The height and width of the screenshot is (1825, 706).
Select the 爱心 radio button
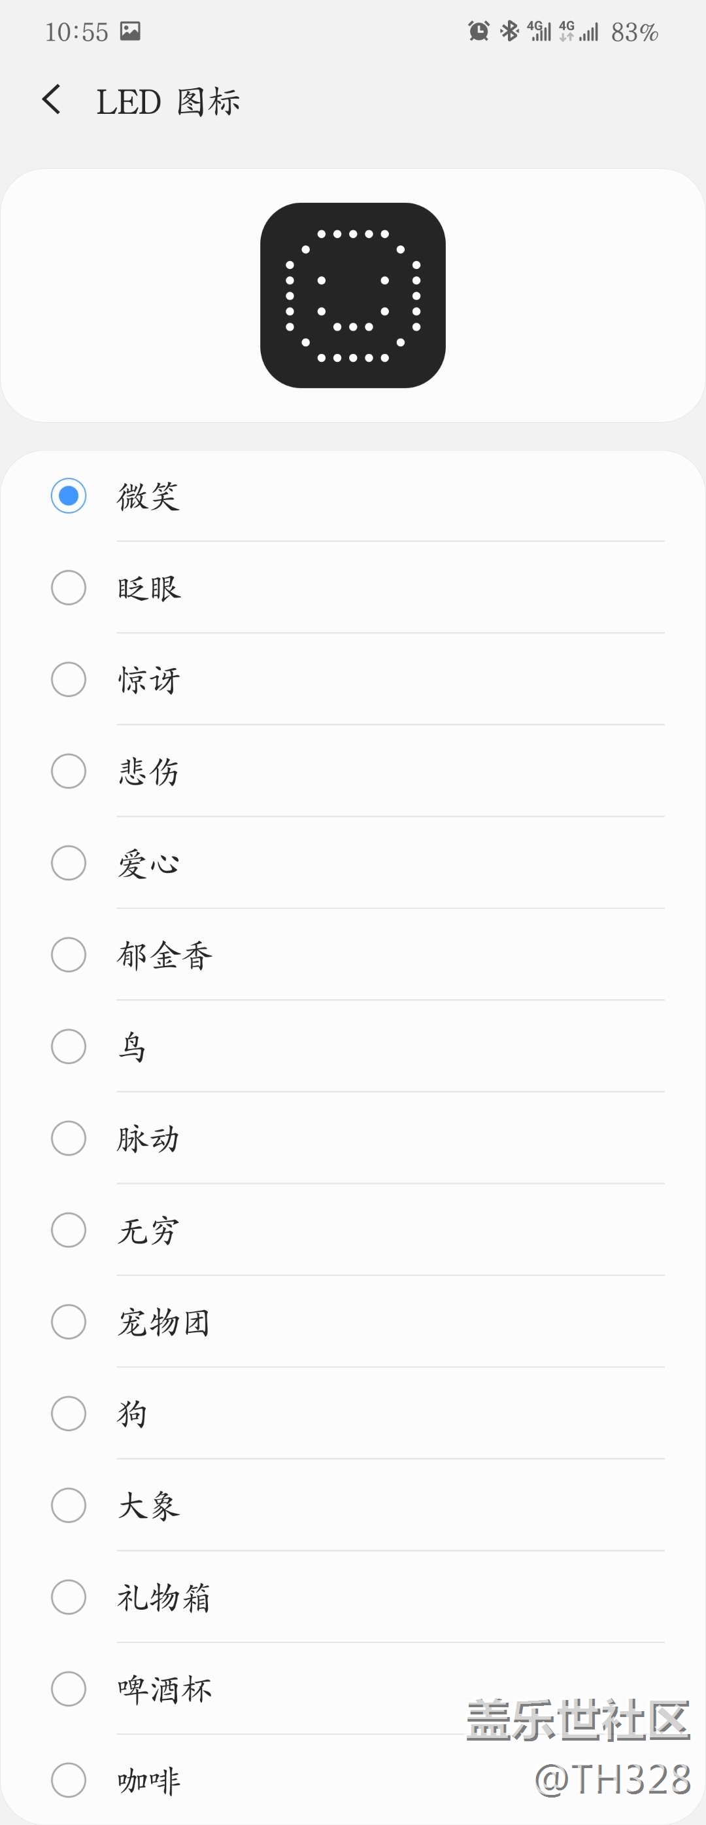(69, 863)
